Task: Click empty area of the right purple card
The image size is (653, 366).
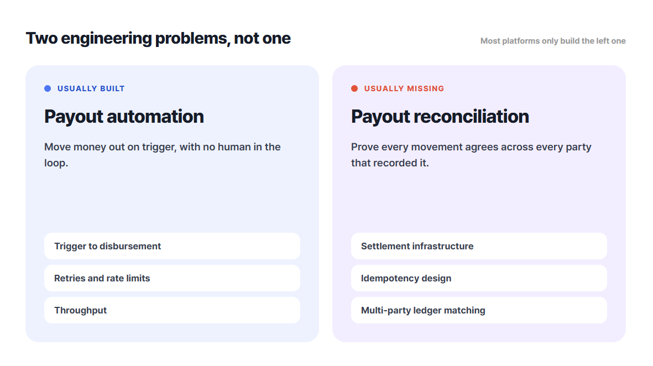Action: tap(479, 200)
